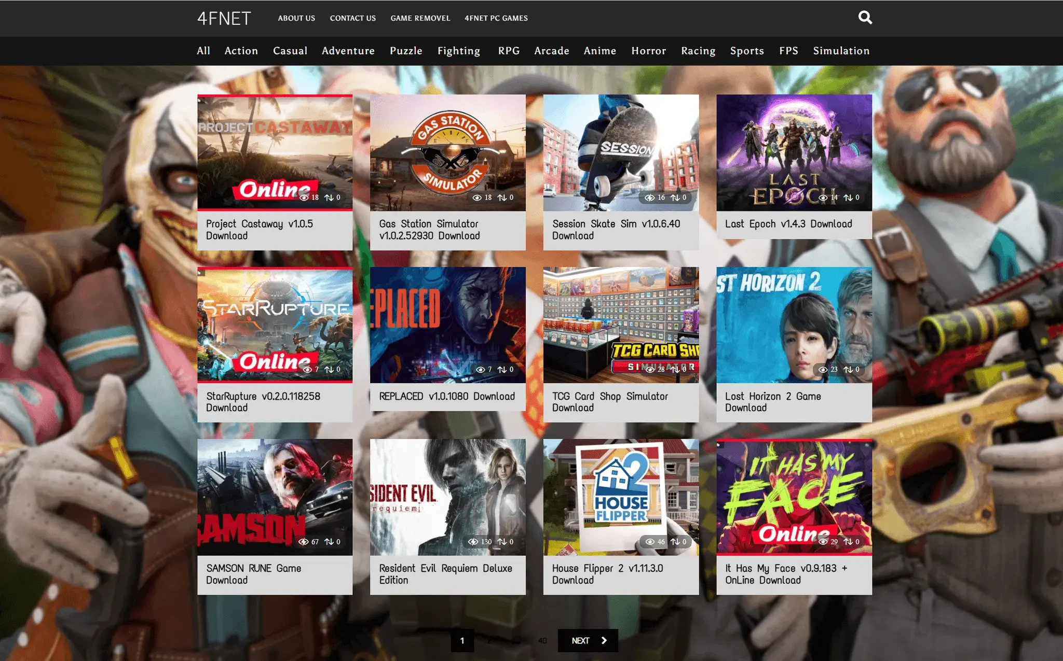The image size is (1063, 661).
Task: Open the Project Castaway thumbnail
Action: 275,153
